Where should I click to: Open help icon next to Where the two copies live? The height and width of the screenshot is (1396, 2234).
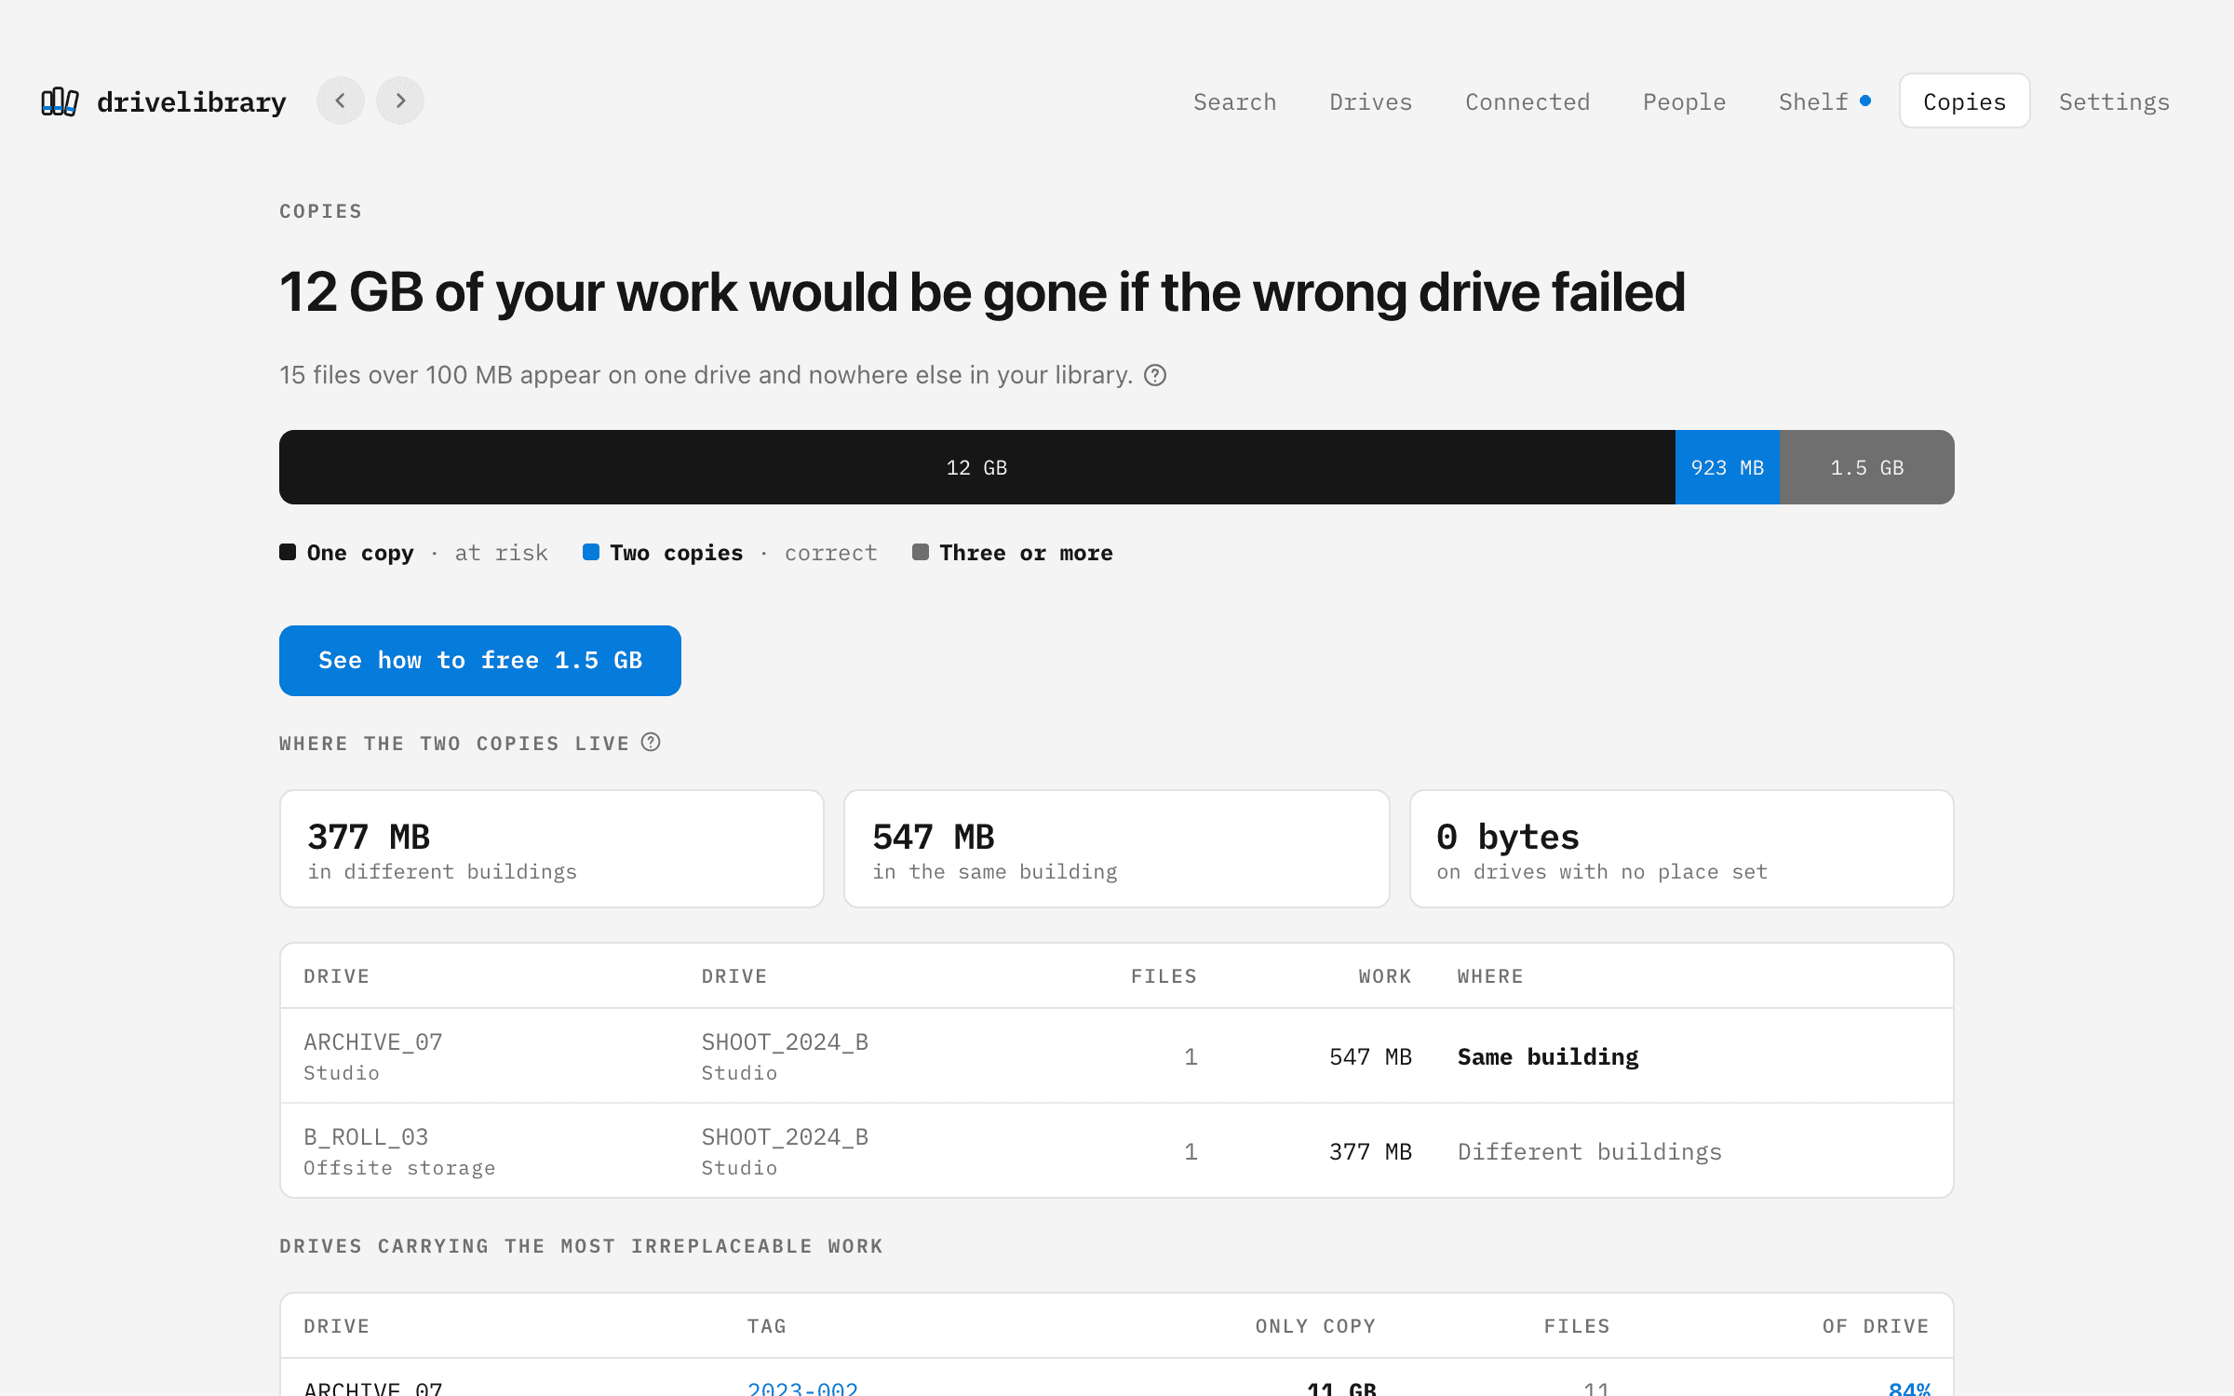click(651, 743)
